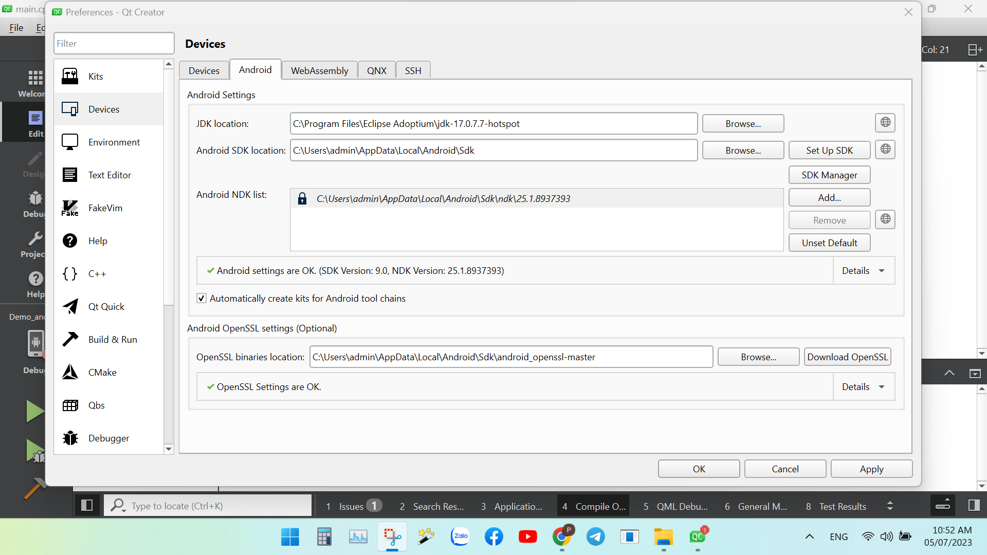
Task: Toggle right sidebar in Qt Creator status bar
Action: pyautogui.click(x=974, y=506)
